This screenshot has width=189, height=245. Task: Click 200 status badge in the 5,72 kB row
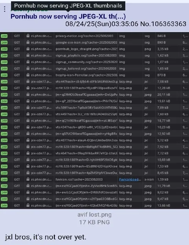(x=4, y=140)
